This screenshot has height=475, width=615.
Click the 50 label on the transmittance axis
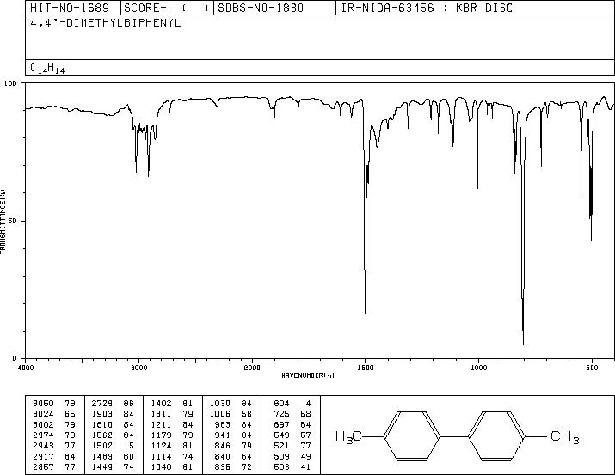coord(13,221)
